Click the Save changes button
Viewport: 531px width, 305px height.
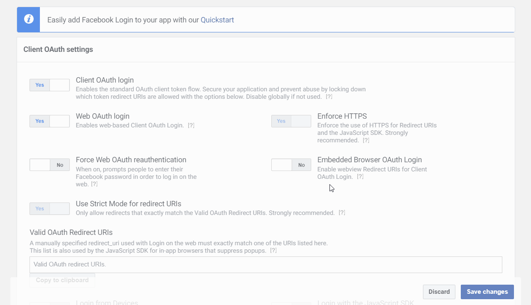tap(487, 292)
